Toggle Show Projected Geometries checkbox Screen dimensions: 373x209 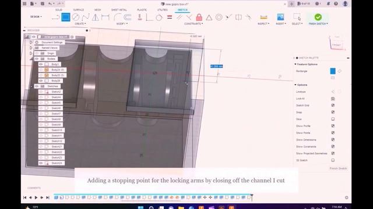click(333, 153)
